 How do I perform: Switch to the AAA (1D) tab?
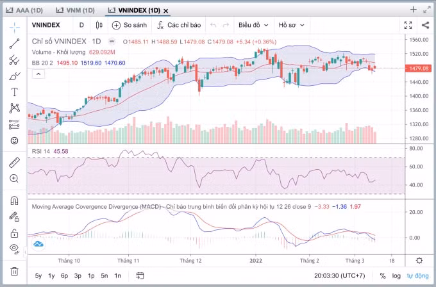24,10
